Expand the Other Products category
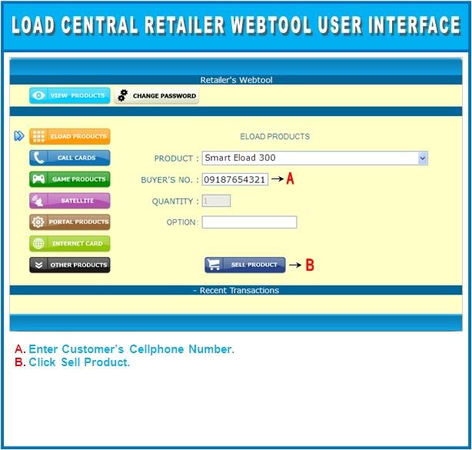472x450 pixels. [x=69, y=265]
